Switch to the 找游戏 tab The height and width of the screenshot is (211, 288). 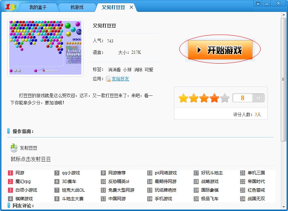pyautogui.click(x=77, y=6)
